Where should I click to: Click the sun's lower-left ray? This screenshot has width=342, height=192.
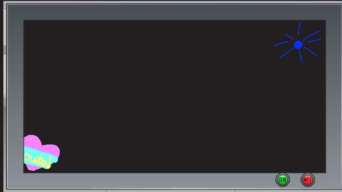click(x=286, y=53)
